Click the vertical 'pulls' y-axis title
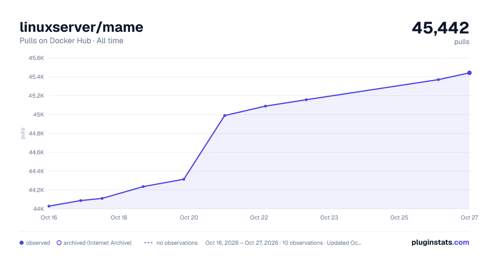489x257 pixels. click(x=23, y=133)
